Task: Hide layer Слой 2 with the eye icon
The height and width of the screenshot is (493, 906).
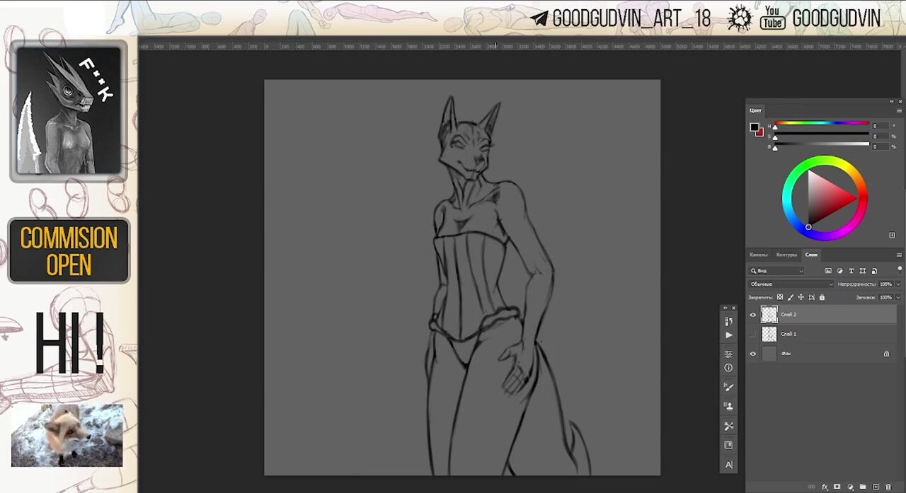Action: click(x=752, y=315)
